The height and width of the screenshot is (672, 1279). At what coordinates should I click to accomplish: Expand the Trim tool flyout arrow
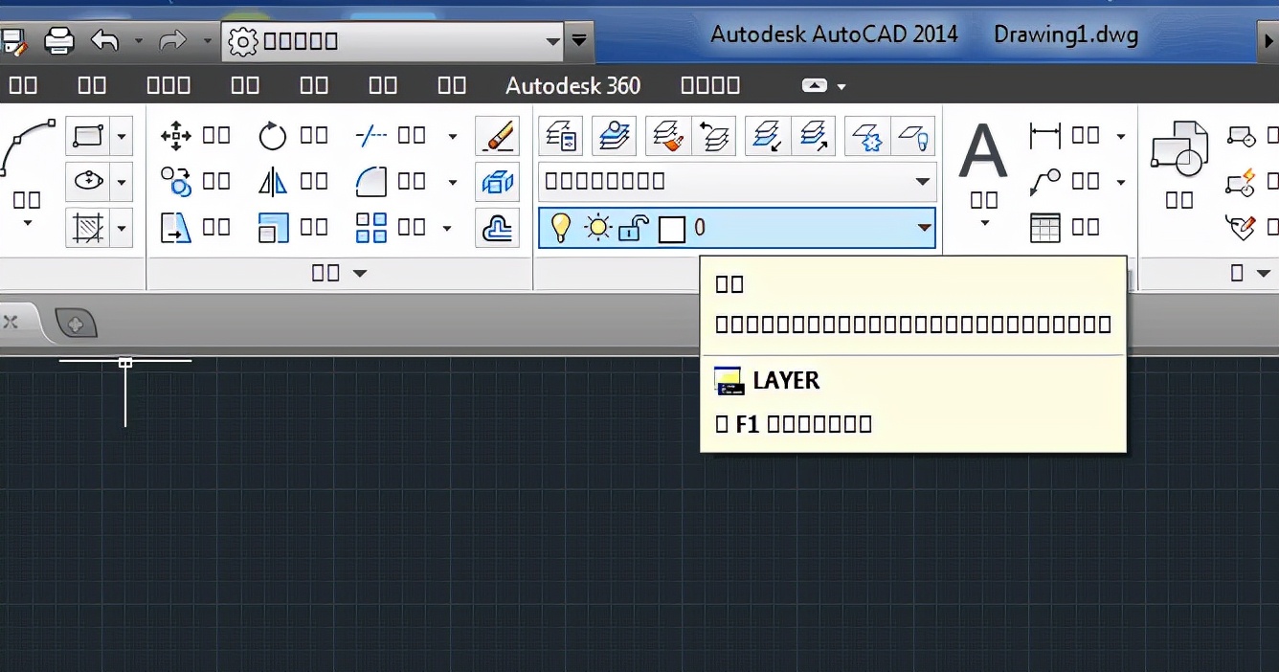tap(453, 136)
